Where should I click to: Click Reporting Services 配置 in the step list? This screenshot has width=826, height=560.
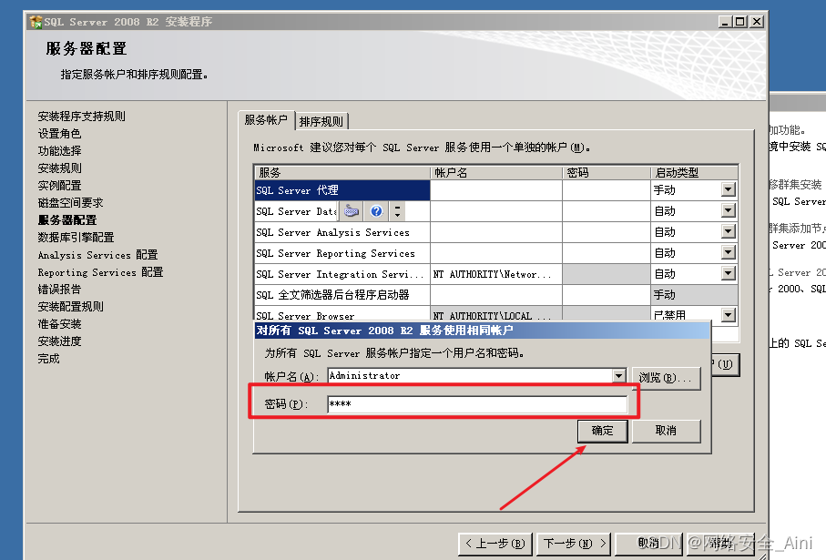(x=100, y=272)
